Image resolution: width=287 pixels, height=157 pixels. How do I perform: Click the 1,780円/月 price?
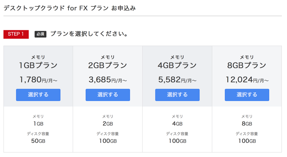point(38,80)
